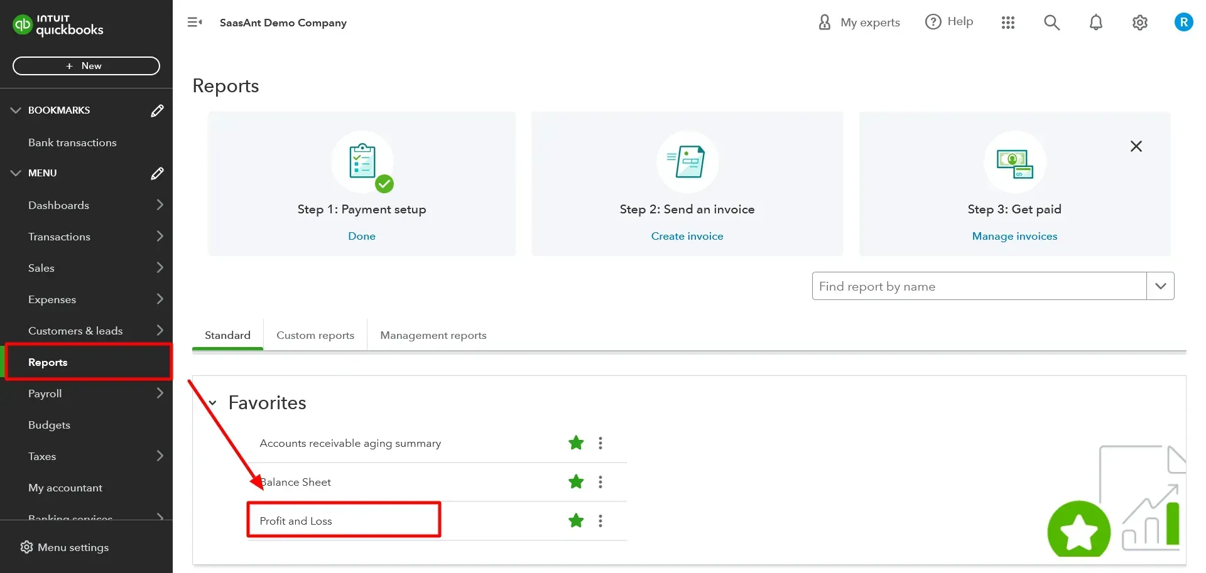Open the report search dropdown arrow
This screenshot has width=1206, height=573.
[x=1161, y=286]
